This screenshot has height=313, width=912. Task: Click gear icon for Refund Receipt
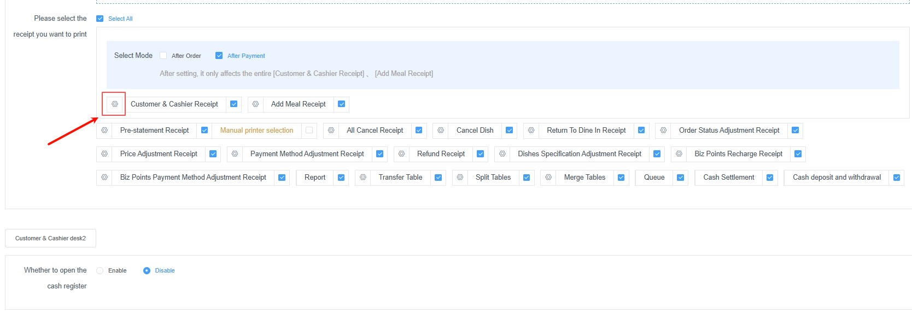coord(401,153)
